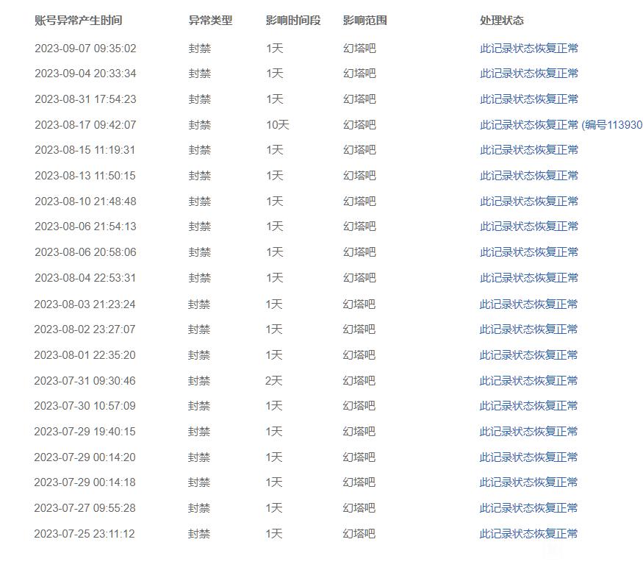Image resolution: width=643 pixels, height=567 pixels.
Task: Click the 处理状态 column header
Action: [x=502, y=21]
